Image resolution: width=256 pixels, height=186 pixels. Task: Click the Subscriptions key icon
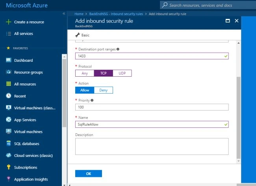click(x=9, y=167)
